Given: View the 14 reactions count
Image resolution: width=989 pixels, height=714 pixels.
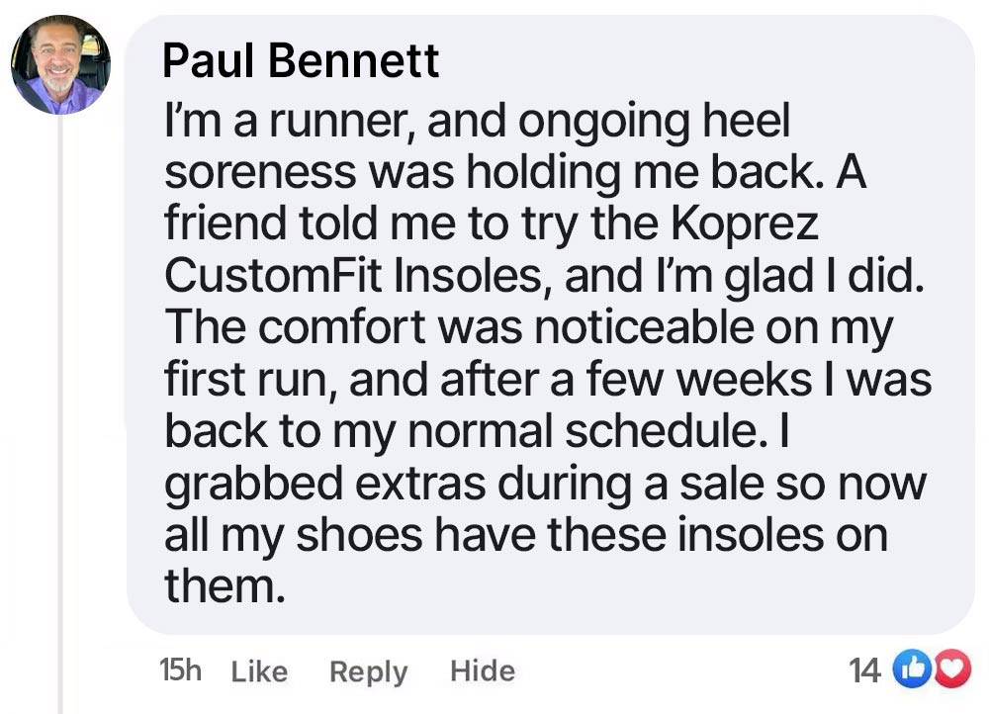Looking at the screenshot, I should click(864, 670).
